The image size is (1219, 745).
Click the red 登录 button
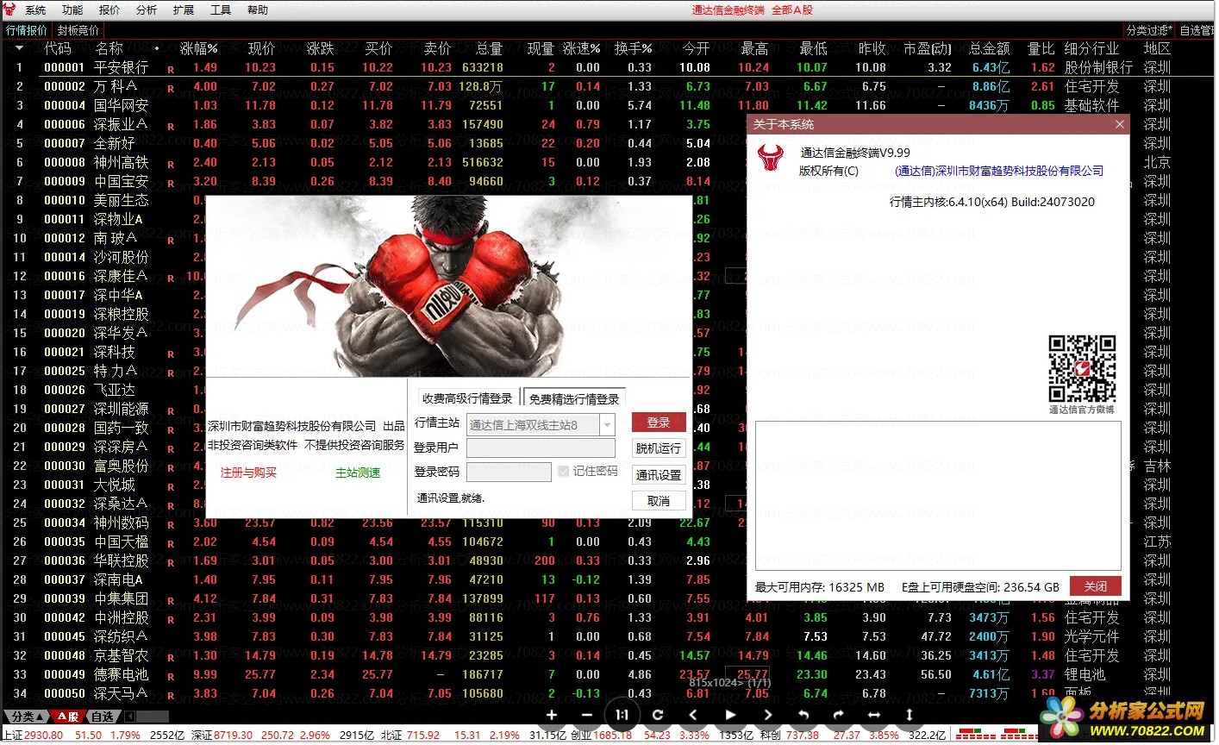point(659,423)
